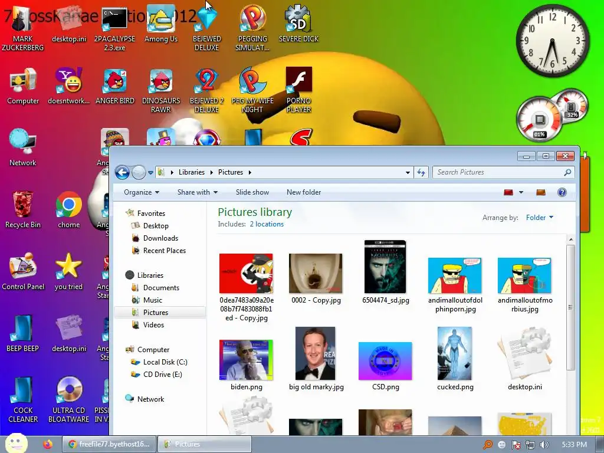Click the volume speaker tray icon
Image resolution: width=604 pixels, height=453 pixels.
pyautogui.click(x=544, y=445)
